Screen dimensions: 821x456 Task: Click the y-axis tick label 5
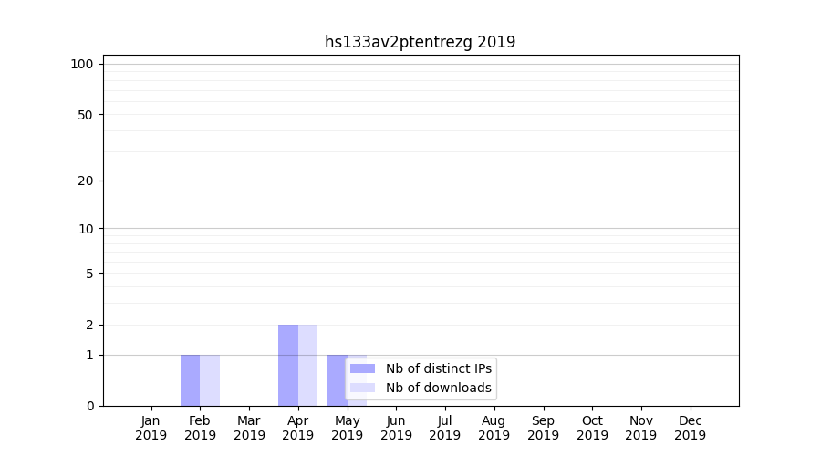89,274
